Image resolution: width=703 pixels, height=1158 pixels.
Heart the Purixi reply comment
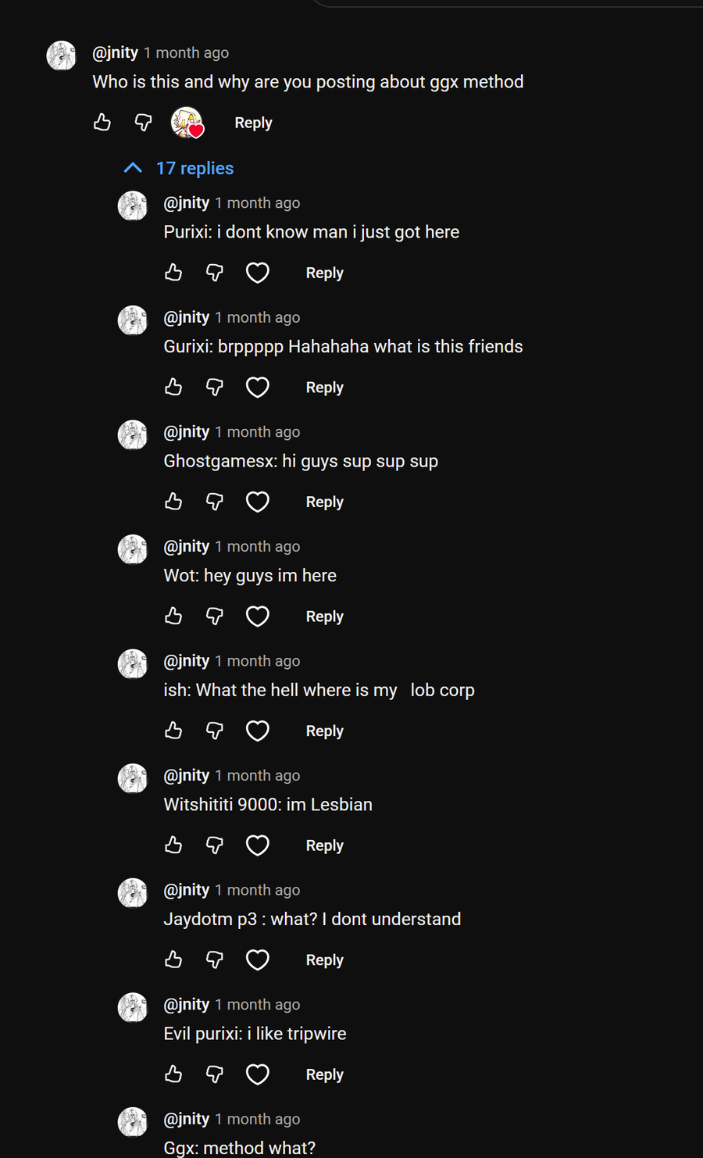(258, 272)
